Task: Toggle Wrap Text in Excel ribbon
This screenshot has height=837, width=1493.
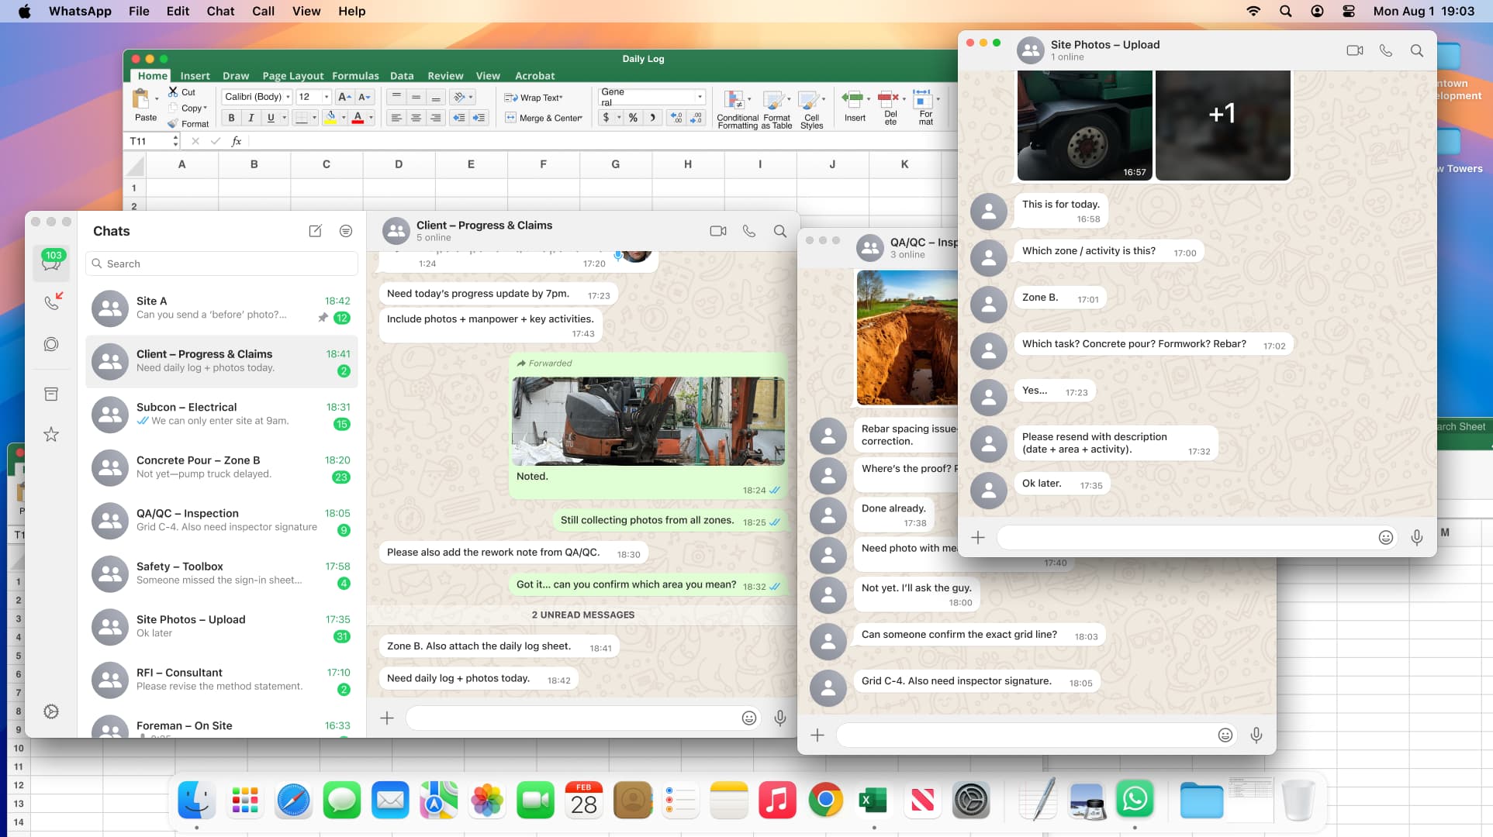Action: [x=534, y=98]
